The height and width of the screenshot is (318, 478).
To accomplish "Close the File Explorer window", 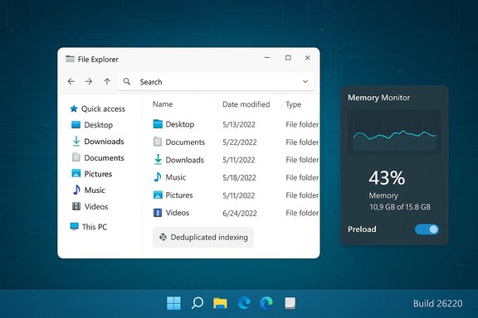I will pos(308,57).
